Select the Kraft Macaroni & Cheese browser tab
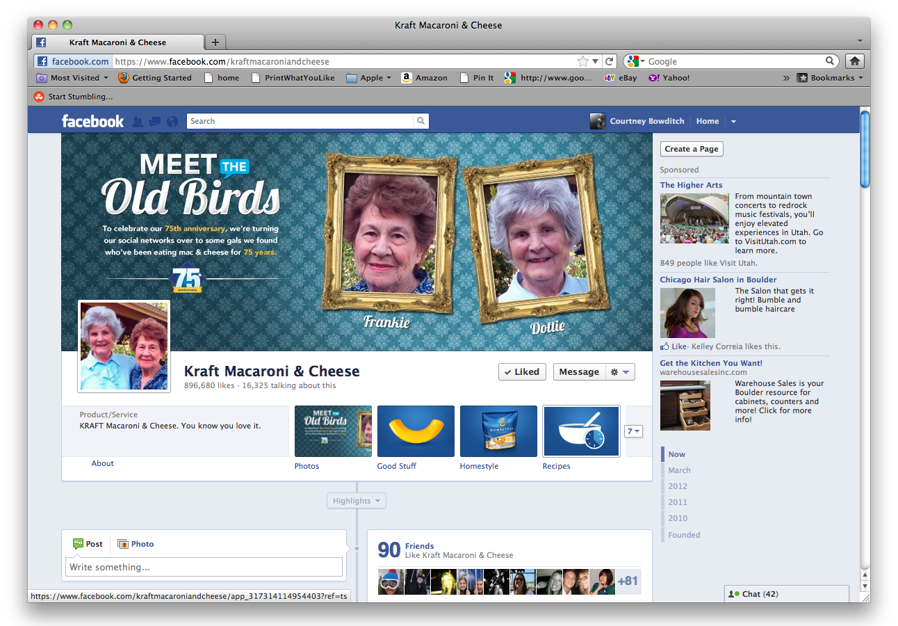898x626 pixels. (x=119, y=42)
